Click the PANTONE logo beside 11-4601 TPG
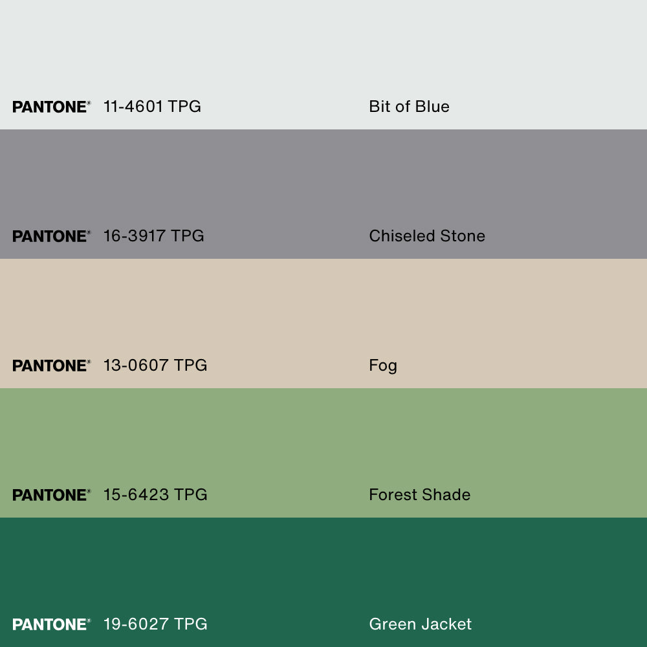The image size is (647, 647). [x=51, y=107]
